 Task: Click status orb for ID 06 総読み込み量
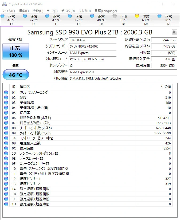(x=6, y=118)
